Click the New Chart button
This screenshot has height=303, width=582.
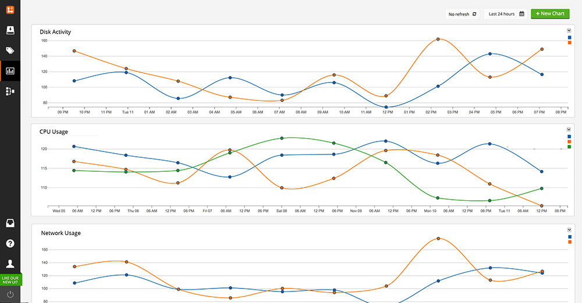click(x=550, y=14)
